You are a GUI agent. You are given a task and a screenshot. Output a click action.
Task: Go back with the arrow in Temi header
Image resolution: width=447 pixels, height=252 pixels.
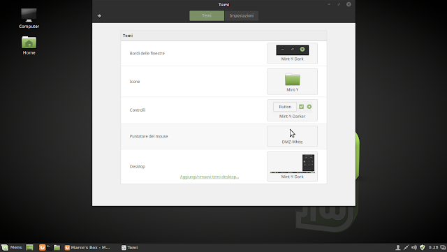coord(99,15)
